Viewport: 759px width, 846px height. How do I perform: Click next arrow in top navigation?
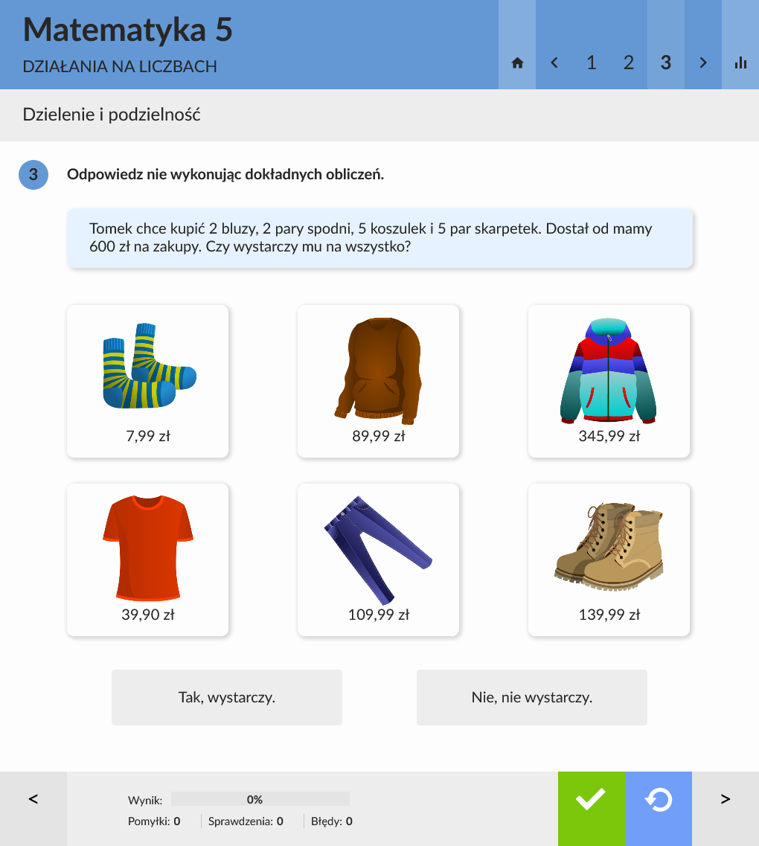(x=703, y=63)
